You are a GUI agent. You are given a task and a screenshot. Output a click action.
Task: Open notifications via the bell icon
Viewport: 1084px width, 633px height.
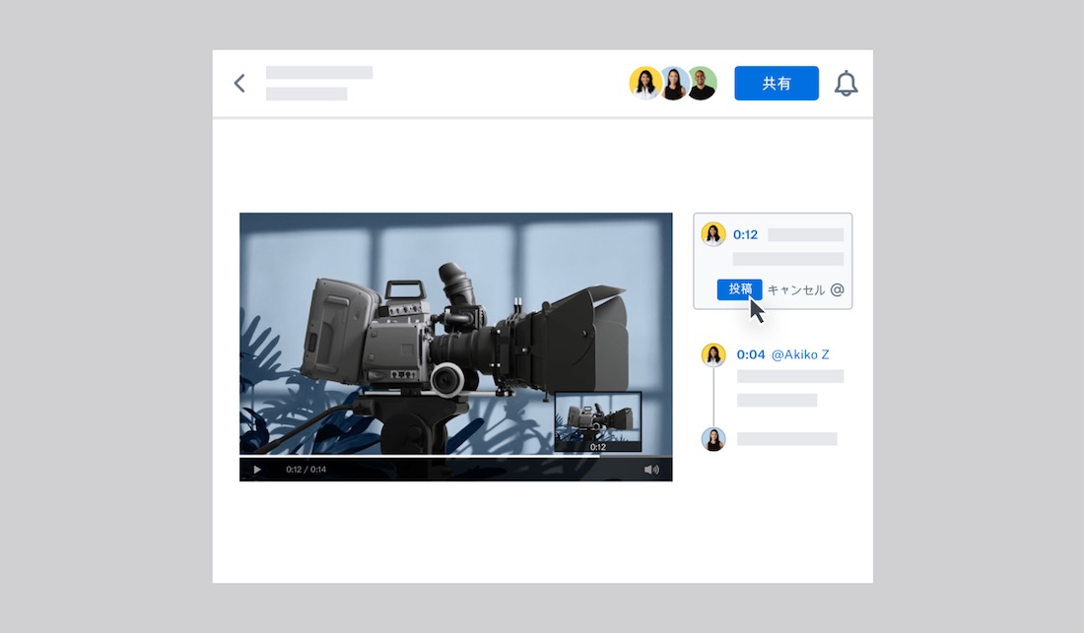click(x=846, y=84)
